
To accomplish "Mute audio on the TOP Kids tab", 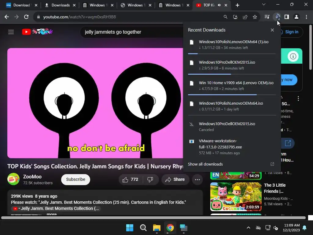I will pos(219,5).
